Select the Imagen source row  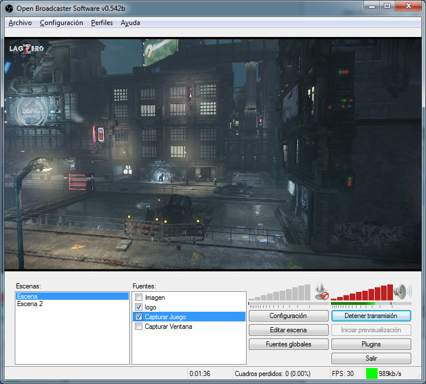pos(189,298)
